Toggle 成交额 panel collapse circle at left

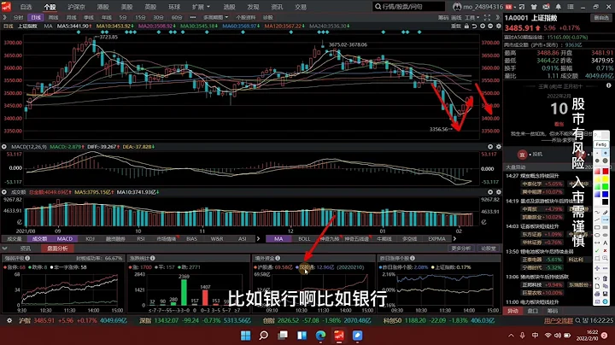(4, 192)
